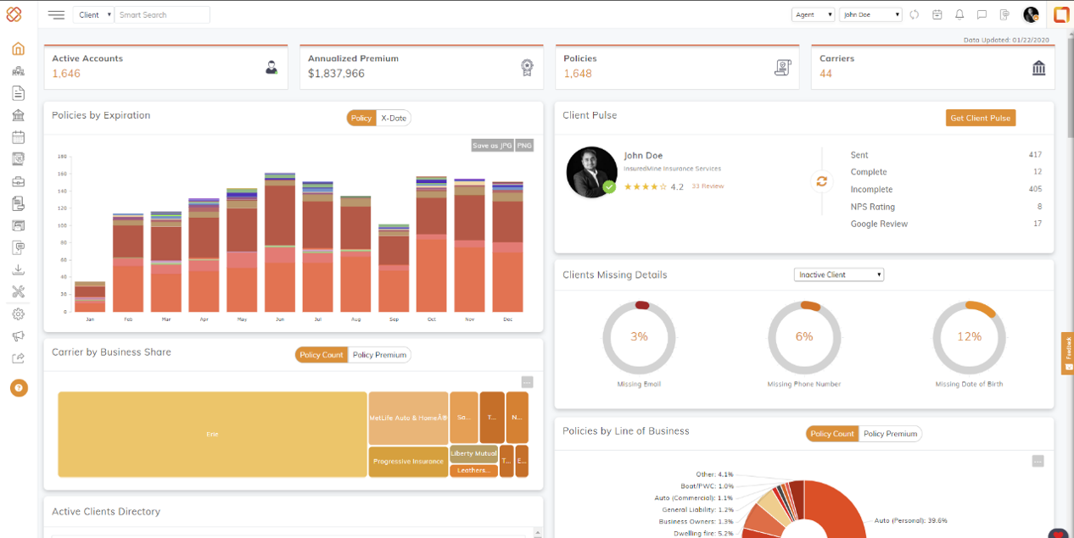
Task: Click the Get Client Pulse button
Action: (x=980, y=118)
